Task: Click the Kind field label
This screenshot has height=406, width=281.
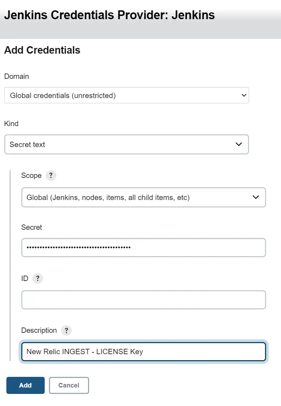Action: coord(11,124)
